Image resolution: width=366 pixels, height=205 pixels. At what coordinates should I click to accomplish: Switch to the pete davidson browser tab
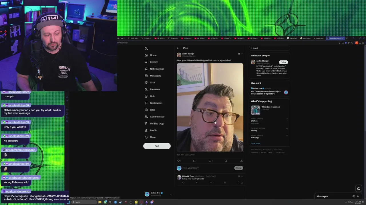pos(306,38)
